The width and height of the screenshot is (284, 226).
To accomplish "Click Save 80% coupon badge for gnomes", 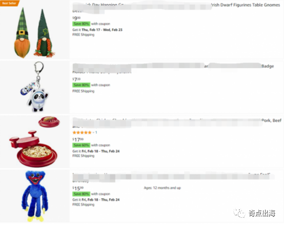I will tap(82, 24).
